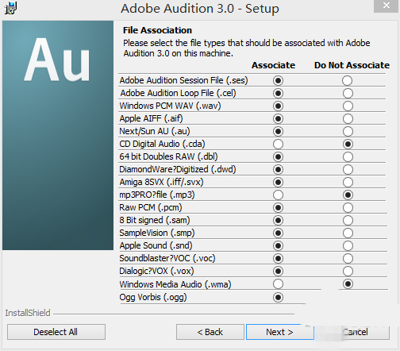
Task: Select Associate radio for Ogg Vorbis (.ogg)
Action: pyautogui.click(x=278, y=297)
